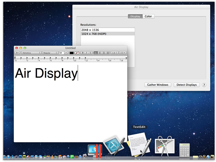Open the paragraph styles dropdown
The width and height of the screenshot is (216, 162).
pyautogui.click(x=17, y=53)
